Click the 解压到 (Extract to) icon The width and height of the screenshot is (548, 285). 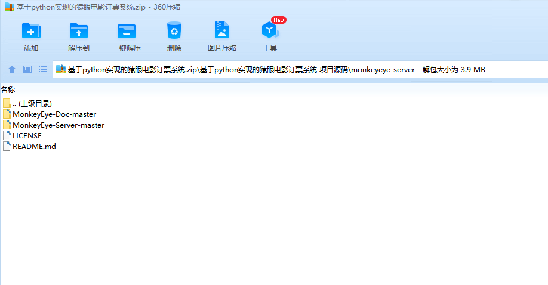tap(79, 31)
